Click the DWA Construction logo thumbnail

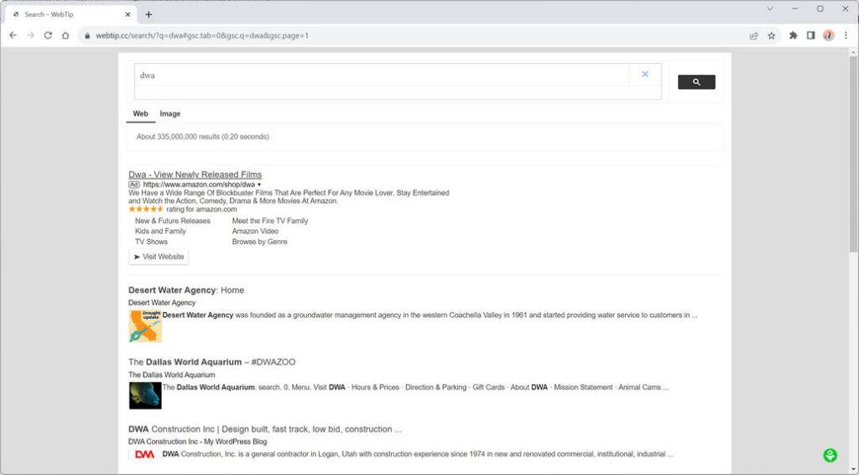[x=144, y=455]
